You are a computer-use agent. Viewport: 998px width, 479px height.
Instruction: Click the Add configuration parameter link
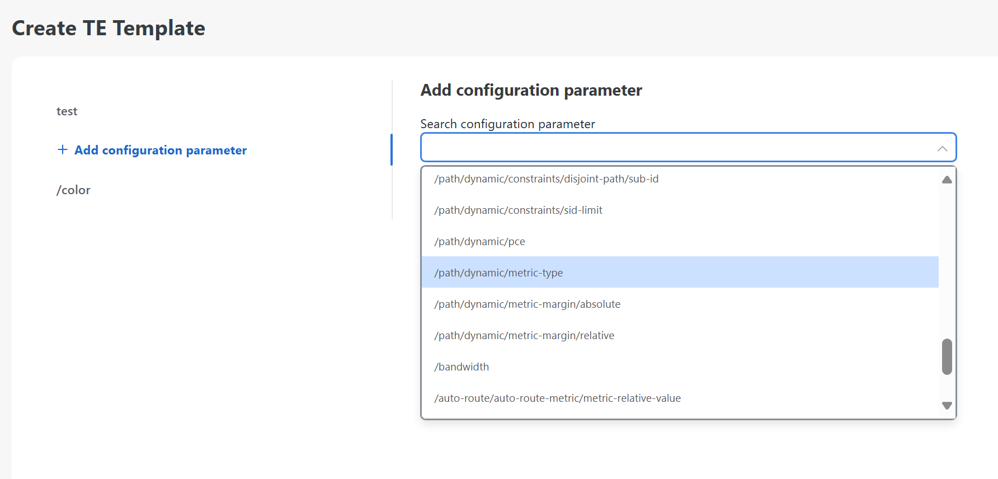[x=161, y=150]
